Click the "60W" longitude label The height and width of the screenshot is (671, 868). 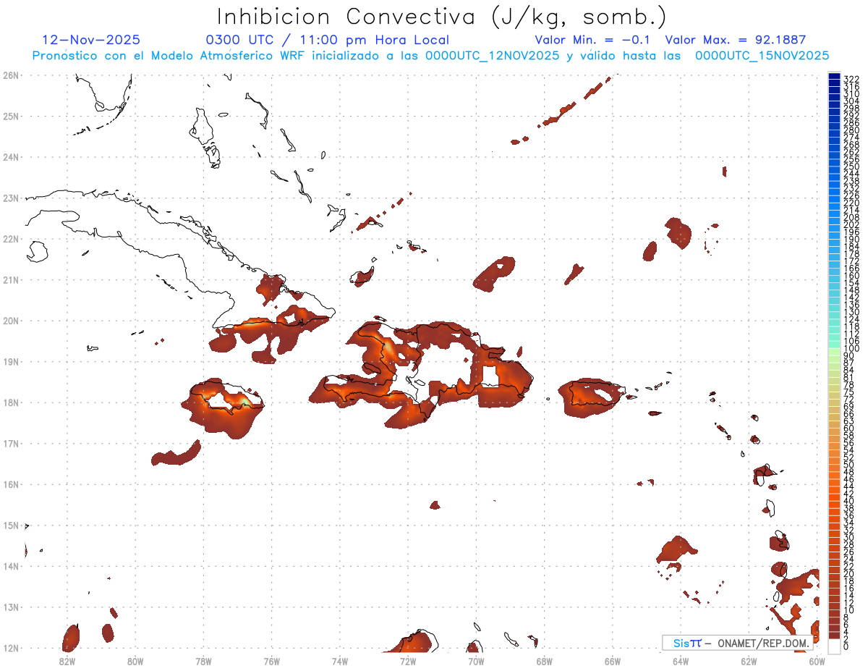pyautogui.click(x=817, y=661)
